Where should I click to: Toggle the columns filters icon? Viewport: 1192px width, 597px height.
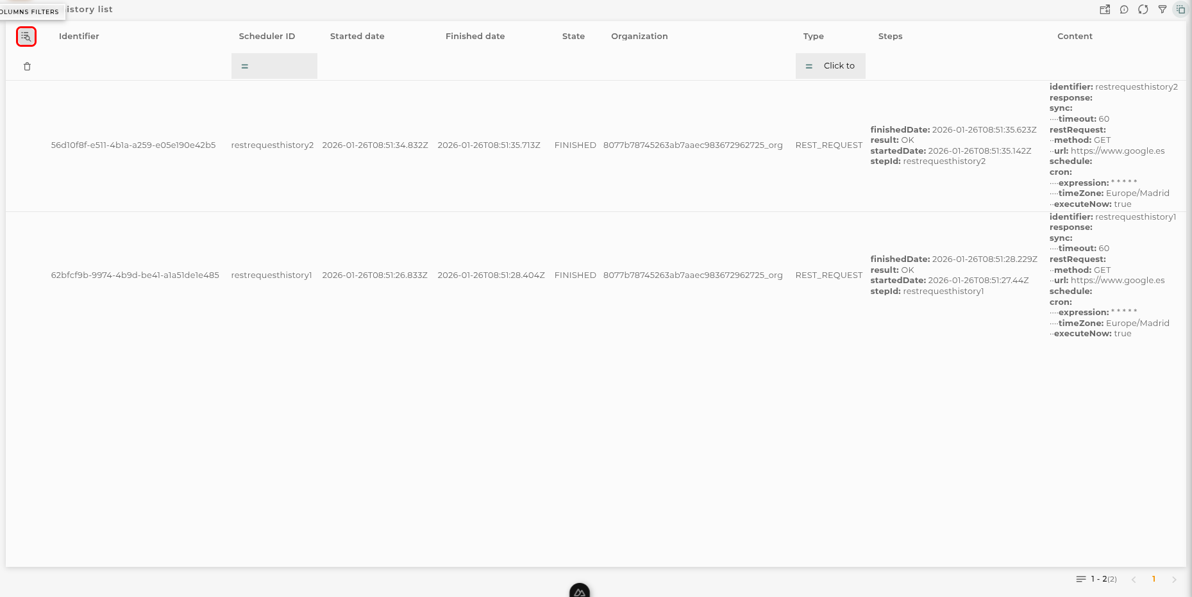pyautogui.click(x=26, y=37)
